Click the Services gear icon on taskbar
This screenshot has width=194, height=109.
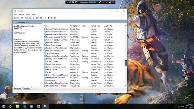click(x=45, y=106)
